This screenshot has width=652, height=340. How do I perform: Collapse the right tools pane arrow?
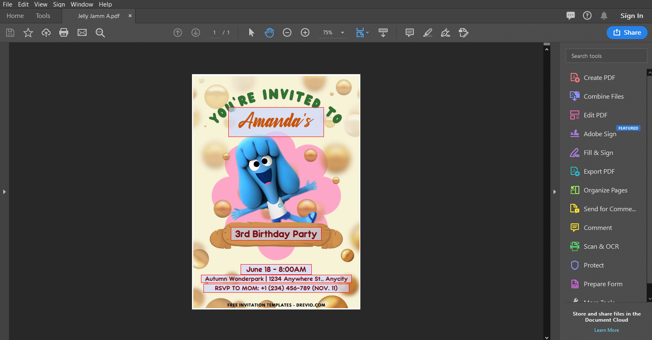pyautogui.click(x=554, y=192)
